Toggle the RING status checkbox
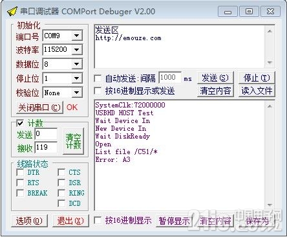 pos(61,193)
